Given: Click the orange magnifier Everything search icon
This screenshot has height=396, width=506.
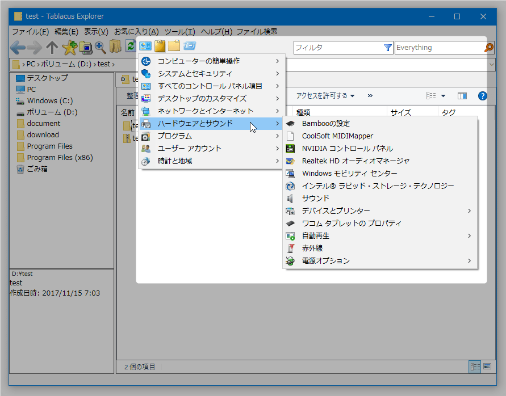Looking at the screenshot, I should coord(489,48).
